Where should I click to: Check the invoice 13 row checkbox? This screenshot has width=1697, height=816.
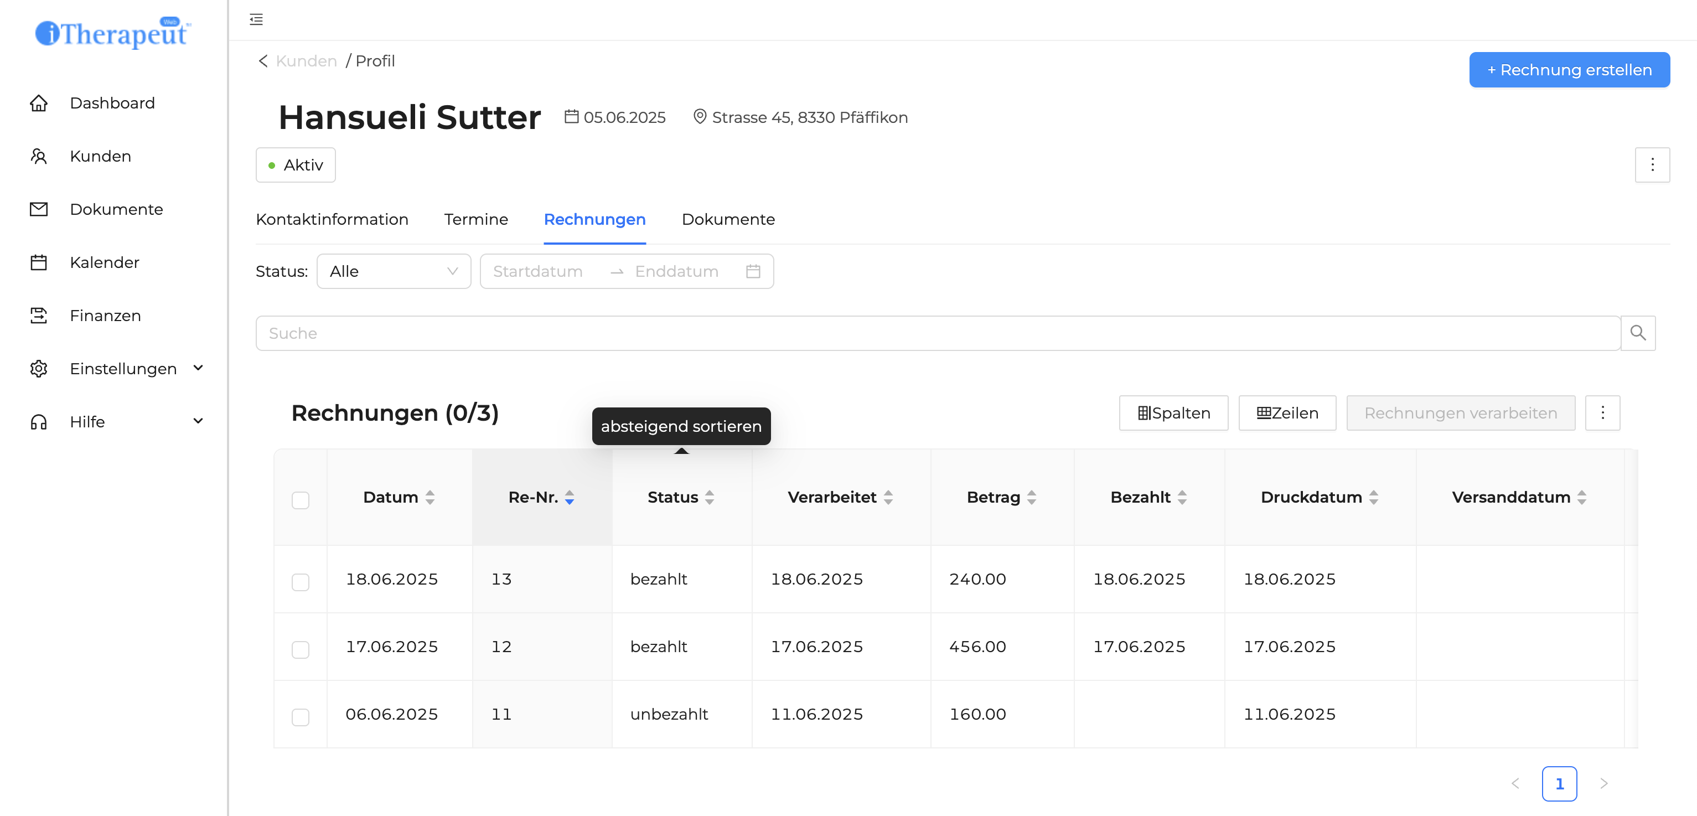[301, 581]
